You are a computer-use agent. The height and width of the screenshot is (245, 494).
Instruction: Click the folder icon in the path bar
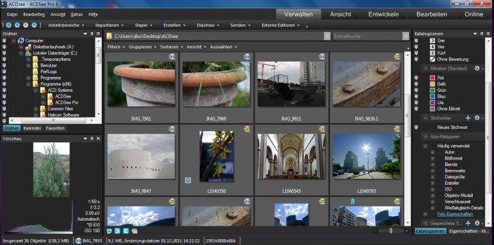(109, 36)
